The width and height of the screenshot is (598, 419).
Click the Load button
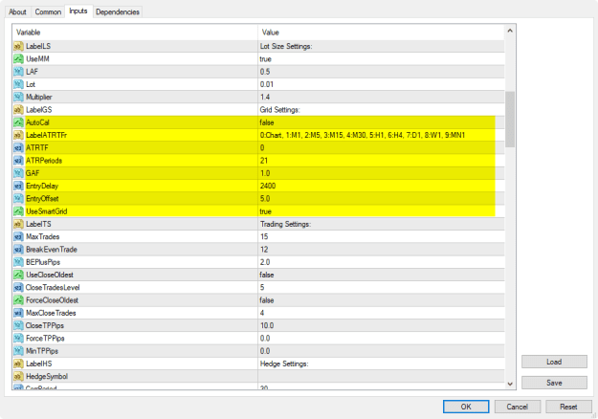click(554, 362)
